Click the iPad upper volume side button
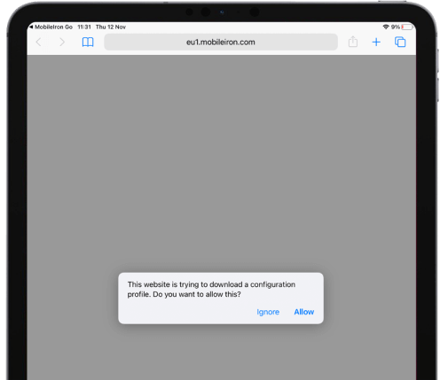This screenshot has height=380, width=448. [437, 60]
